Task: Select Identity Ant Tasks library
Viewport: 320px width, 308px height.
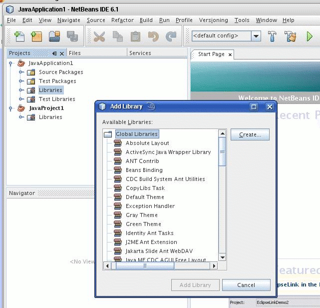Action: [150, 233]
